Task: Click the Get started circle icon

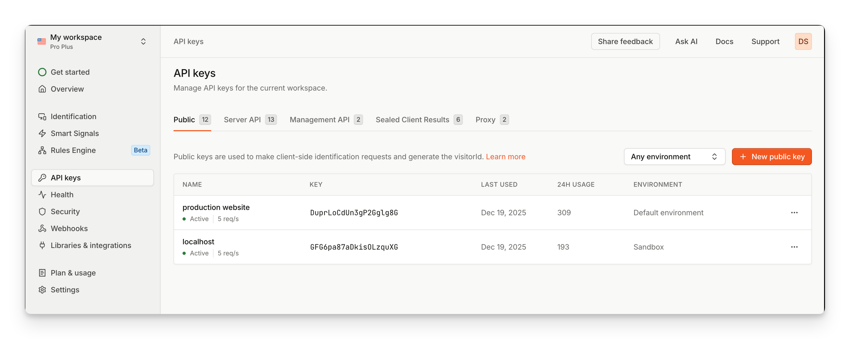Action: 42,72
